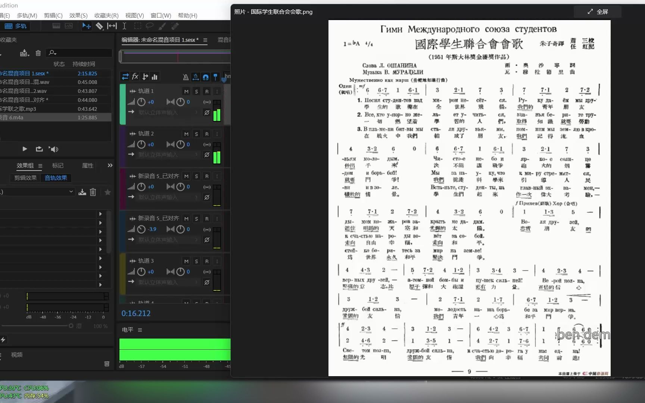
Task: Toggle global clip stretching icon
Action: 196,77
